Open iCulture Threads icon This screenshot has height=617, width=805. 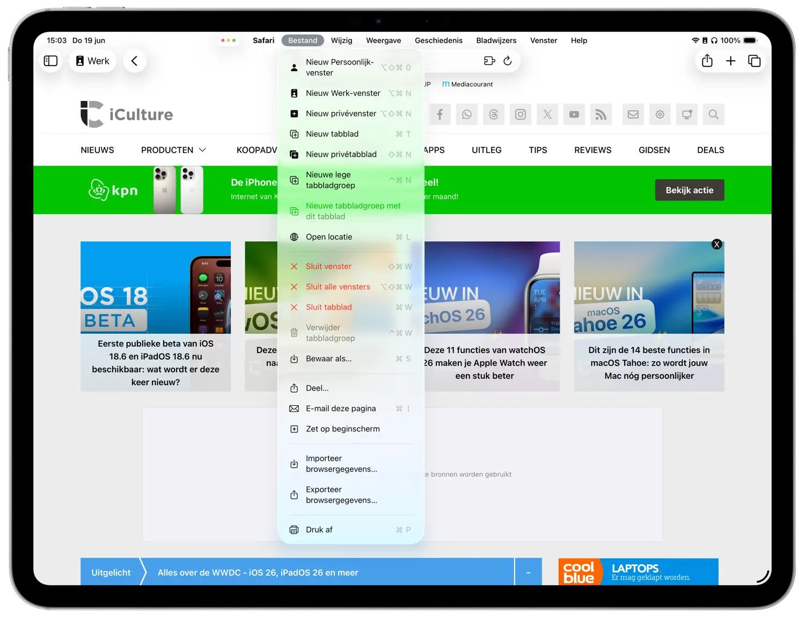[494, 114]
